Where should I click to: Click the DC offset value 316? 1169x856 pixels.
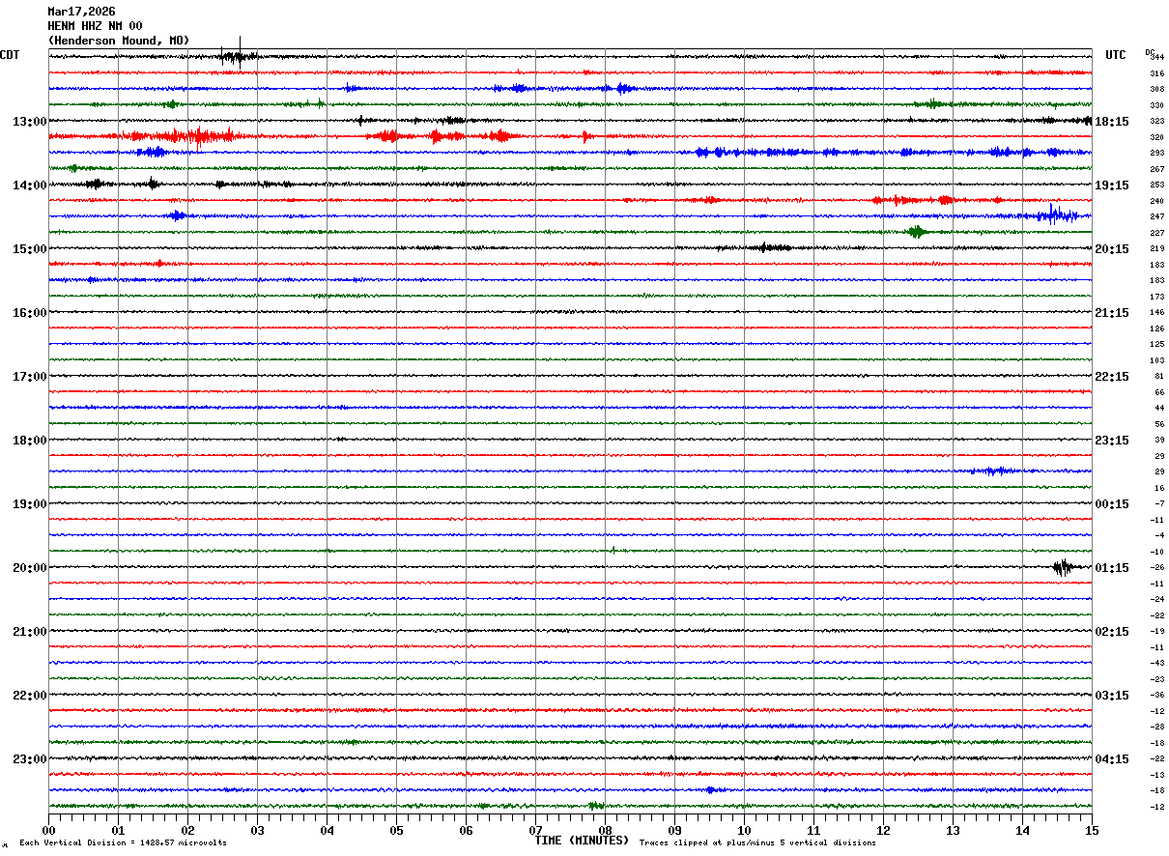point(1156,73)
